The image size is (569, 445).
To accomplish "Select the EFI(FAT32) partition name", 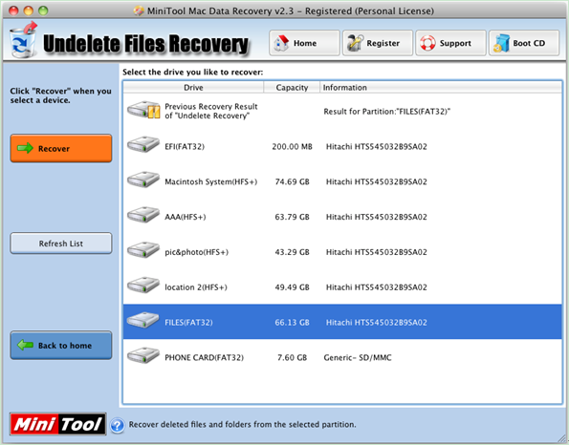I will click(x=185, y=146).
